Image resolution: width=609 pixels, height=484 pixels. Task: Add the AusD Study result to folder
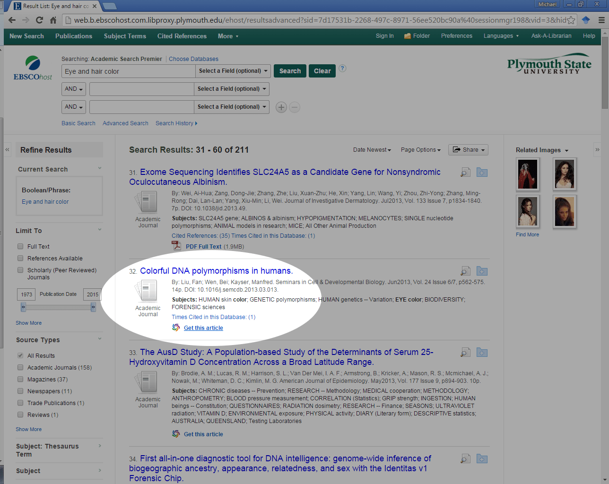click(482, 353)
